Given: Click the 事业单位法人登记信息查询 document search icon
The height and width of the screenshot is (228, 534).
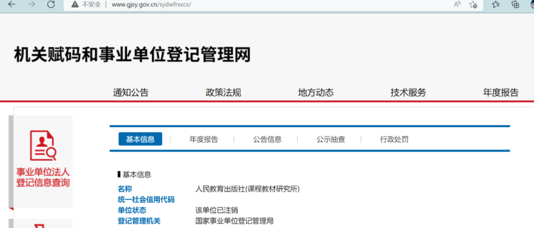Looking at the screenshot, I should (43, 146).
